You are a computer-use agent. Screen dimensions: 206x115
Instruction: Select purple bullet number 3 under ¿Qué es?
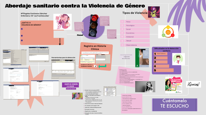coord(22,40)
